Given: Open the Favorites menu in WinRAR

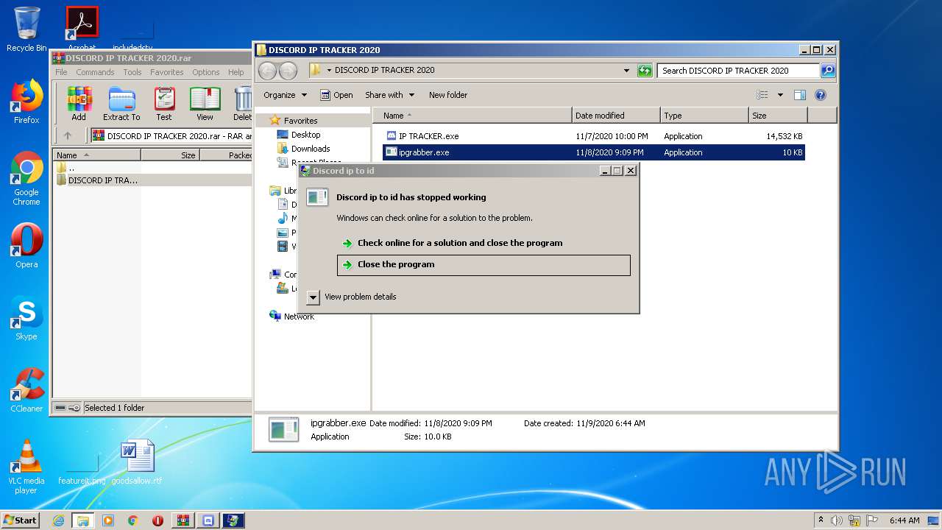Looking at the screenshot, I should [x=167, y=72].
